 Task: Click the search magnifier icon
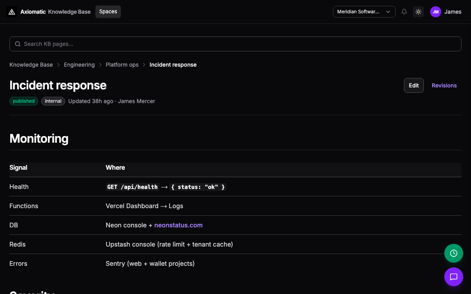(x=18, y=44)
